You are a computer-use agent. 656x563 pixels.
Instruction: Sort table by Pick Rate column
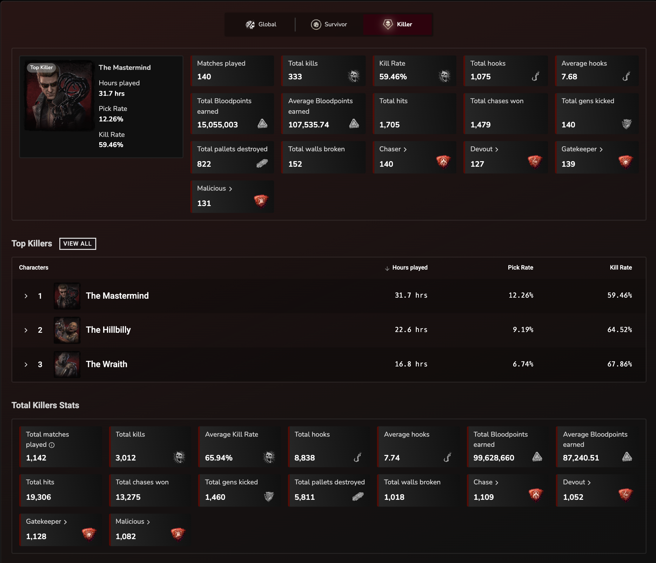click(x=520, y=267)
